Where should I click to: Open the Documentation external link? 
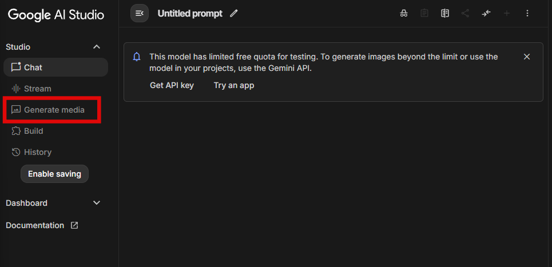(x=42, y=225)
